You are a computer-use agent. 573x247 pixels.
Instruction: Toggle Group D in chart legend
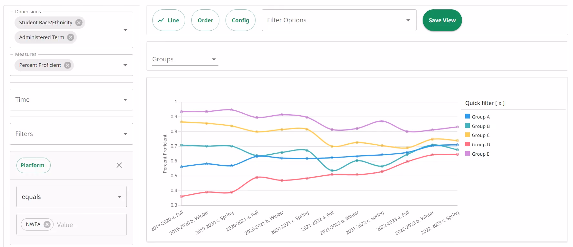(x=477, y=144)
